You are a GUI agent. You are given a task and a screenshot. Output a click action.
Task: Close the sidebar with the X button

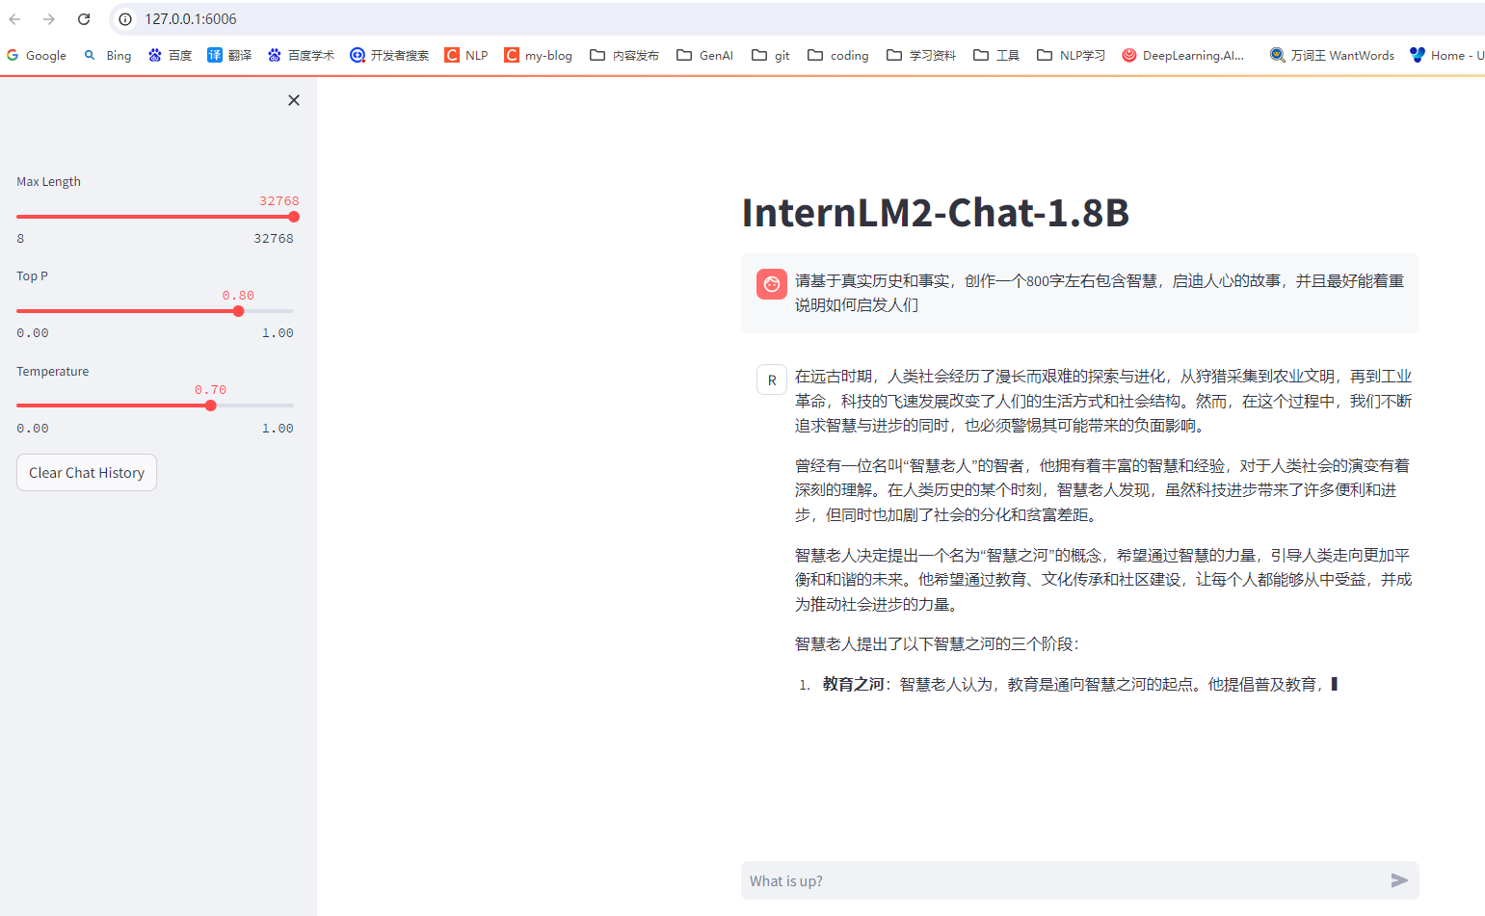click(294, 100)
